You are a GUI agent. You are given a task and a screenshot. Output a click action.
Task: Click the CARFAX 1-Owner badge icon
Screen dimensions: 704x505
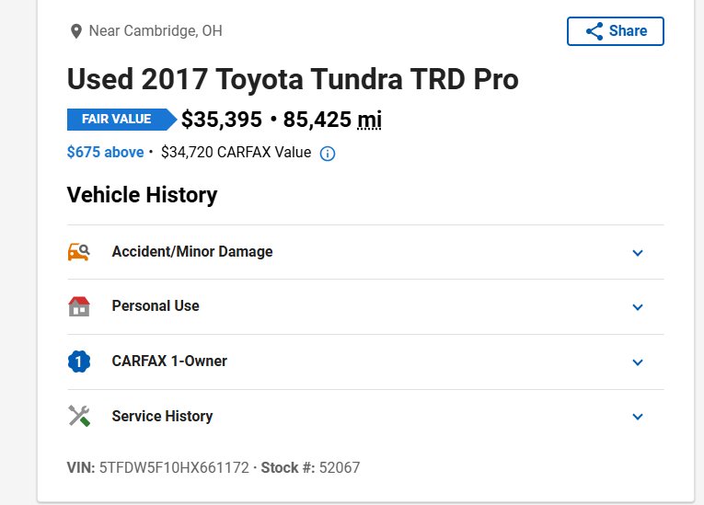click(79, 362)
